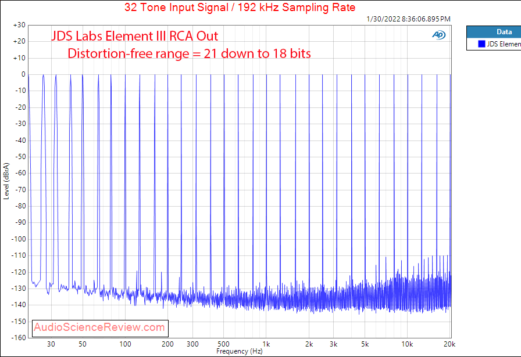This screenshot has height=357, width=521.
Task: Click the 0 y-axis tick label
Action: coord(23,74)
